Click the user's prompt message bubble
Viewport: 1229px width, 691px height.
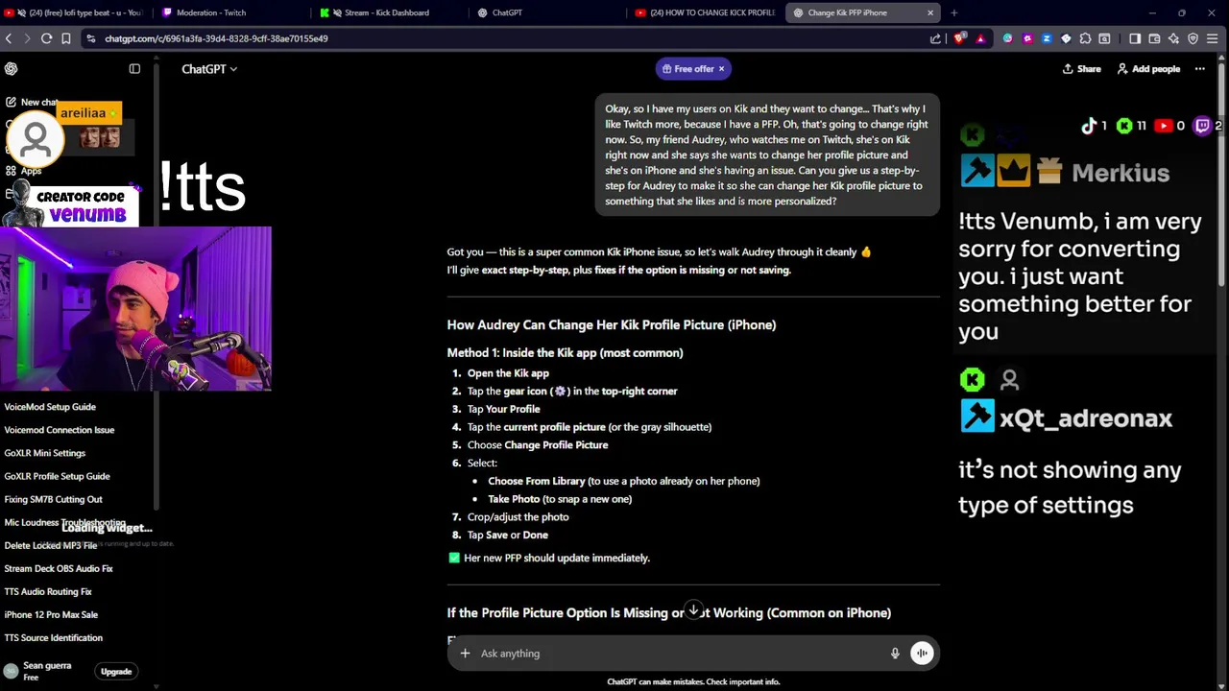[x=767, y=155]
